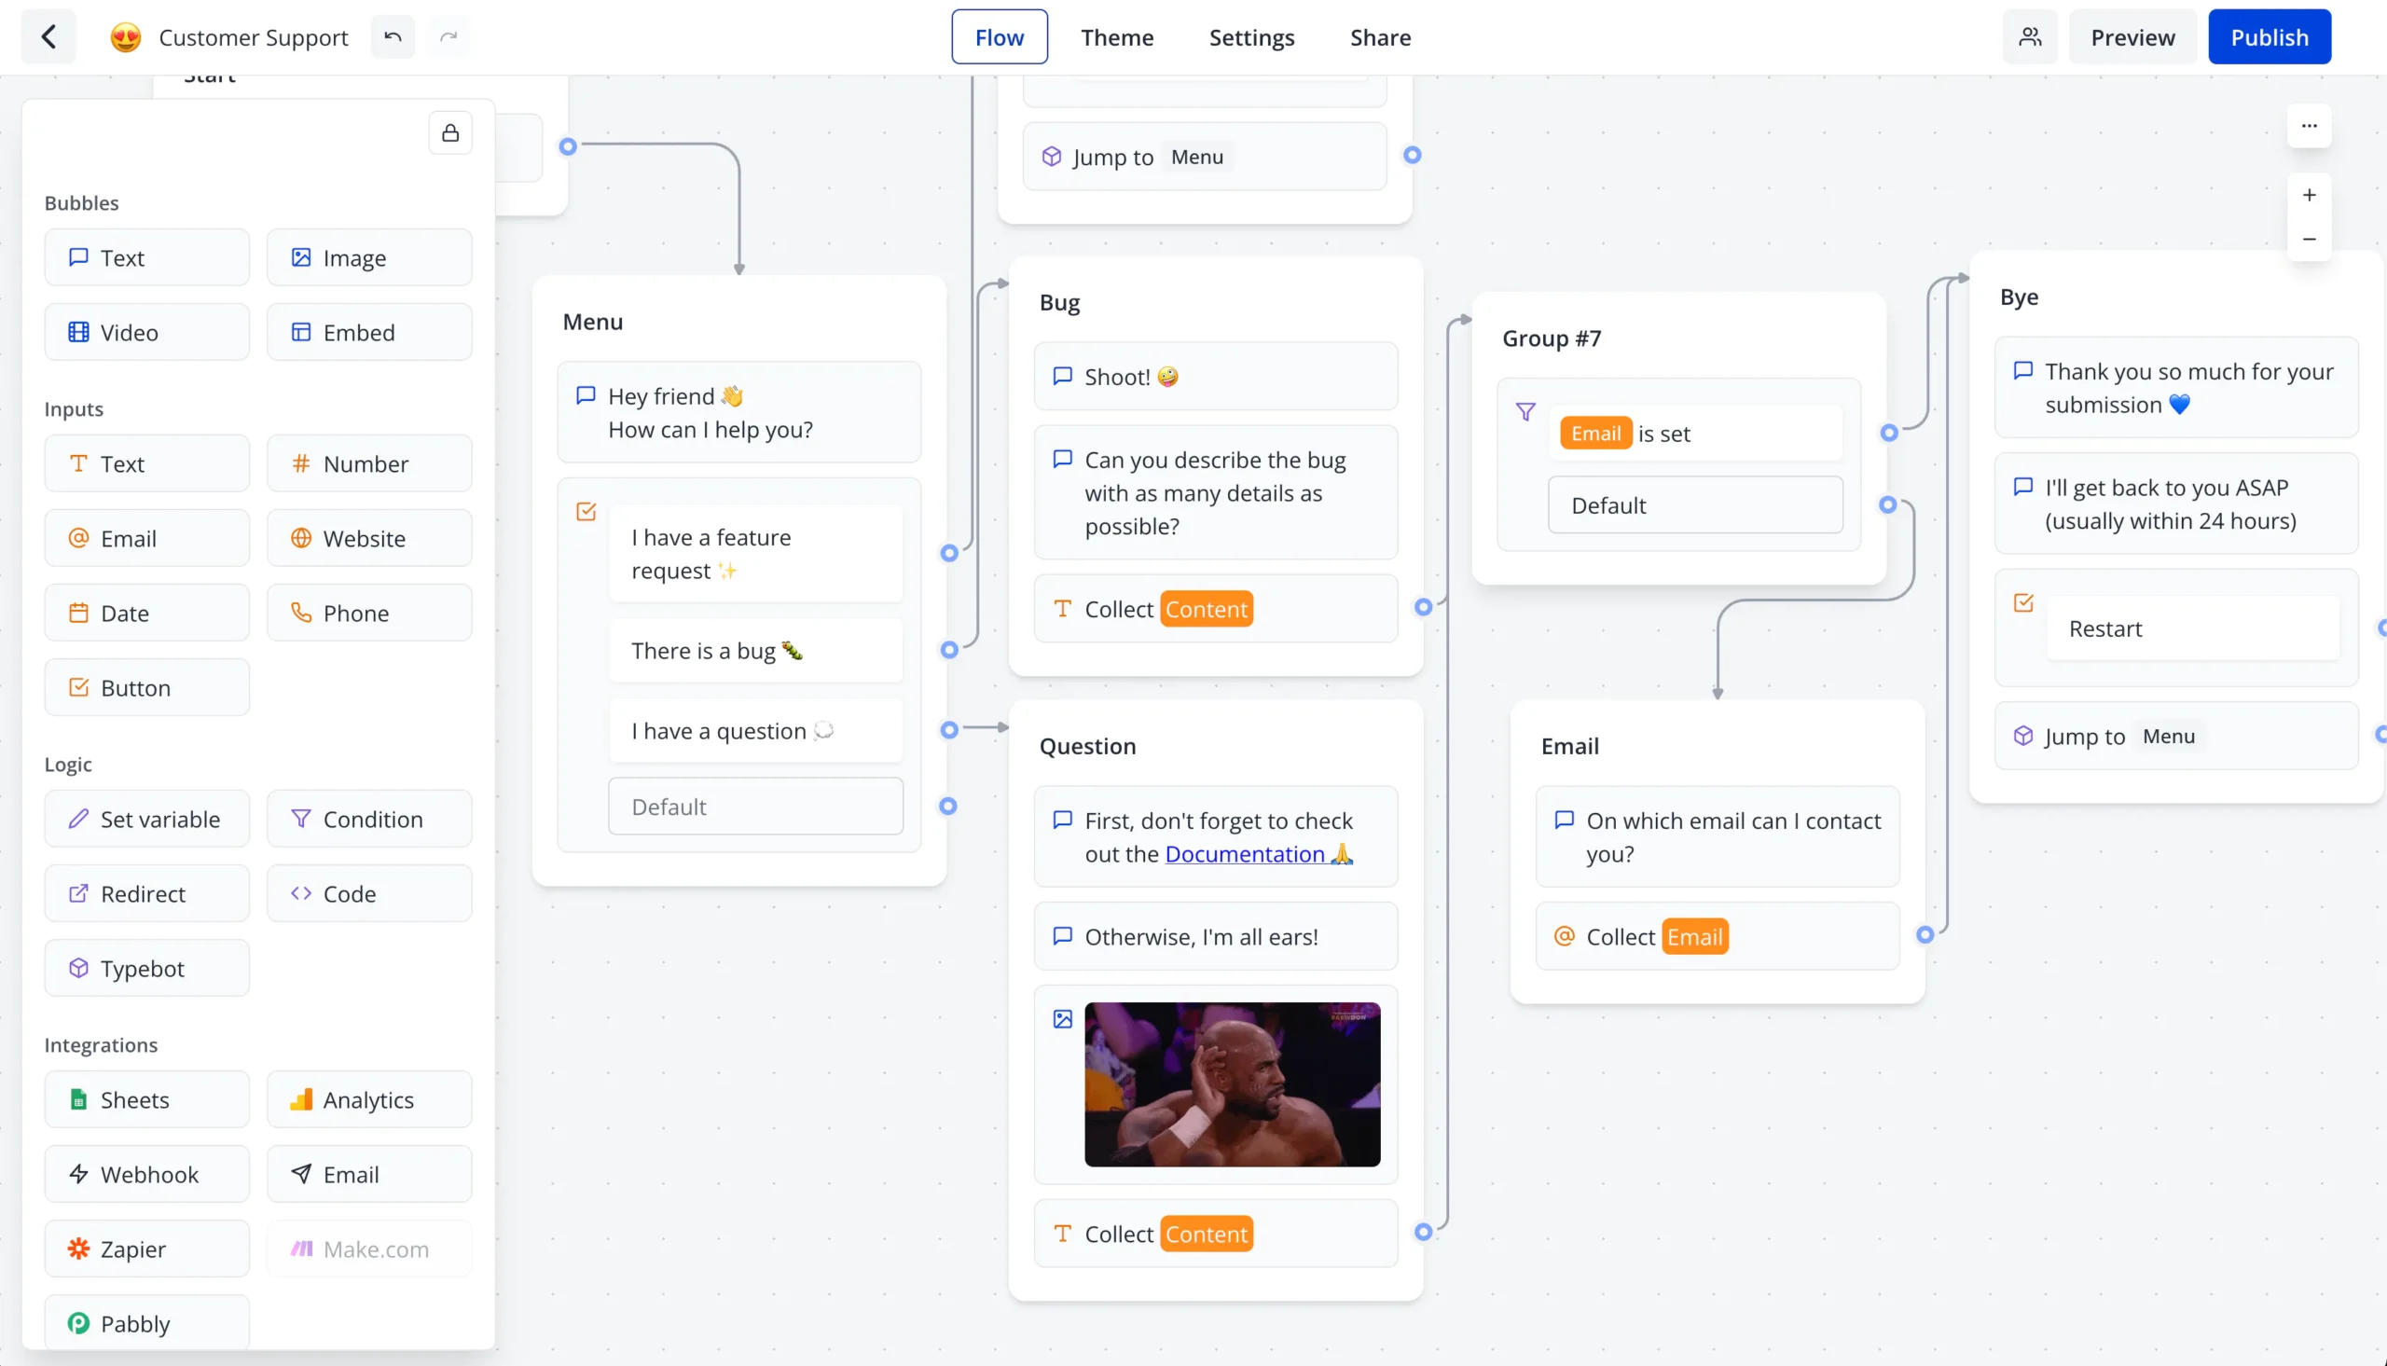Toggle the lock icon on Start panel
The image size is (2387, 1366).
point(451,132)
